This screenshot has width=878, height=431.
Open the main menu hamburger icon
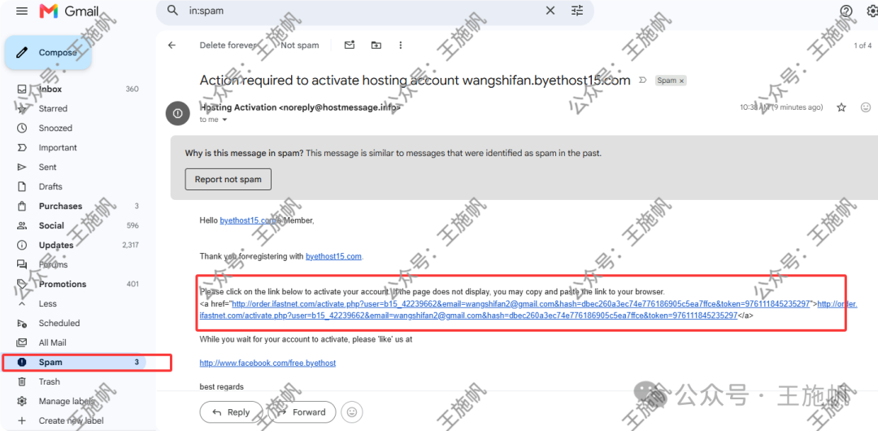[22, 11]
